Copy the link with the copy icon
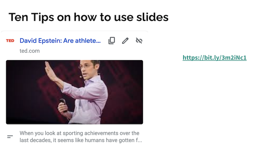This screenshot has width=255, height=146. [x=112, y=41]
